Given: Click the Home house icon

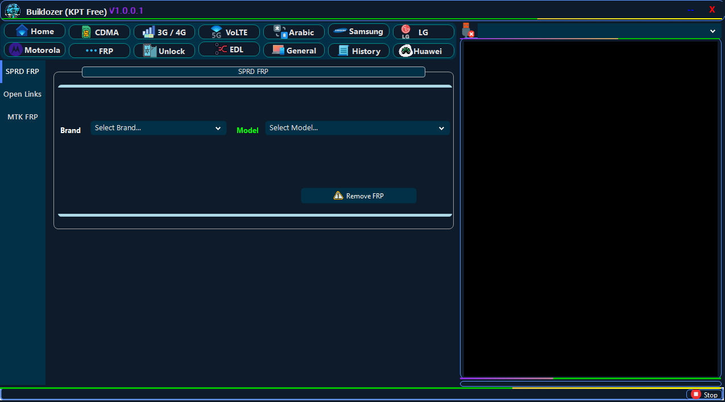Looking at the screenshot, I should (x=22, y=31).
